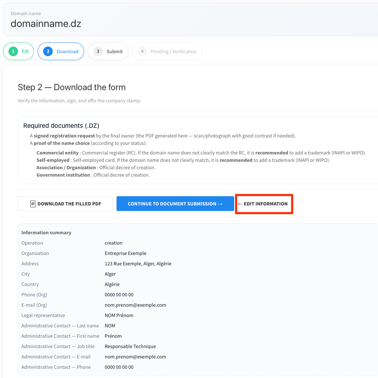The height and width of the screenshot is (378, 378).
Task: Select the Download step label
Action: (67, 51)
